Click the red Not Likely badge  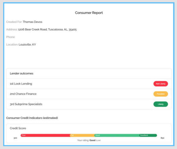[161, 84]
